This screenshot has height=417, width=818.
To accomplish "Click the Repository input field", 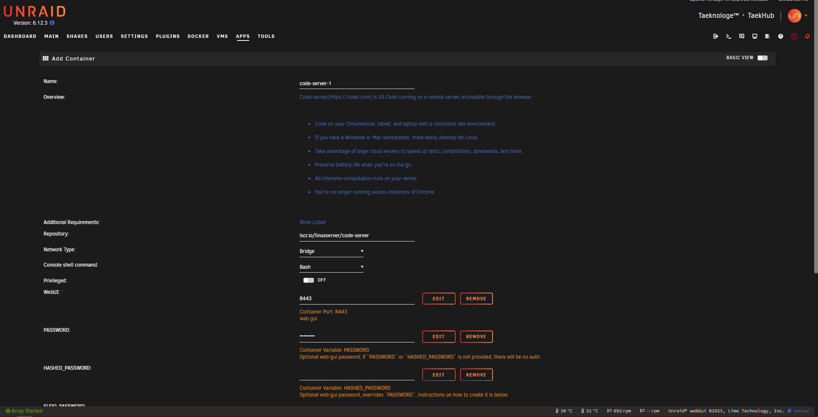I will coord(357,236).
